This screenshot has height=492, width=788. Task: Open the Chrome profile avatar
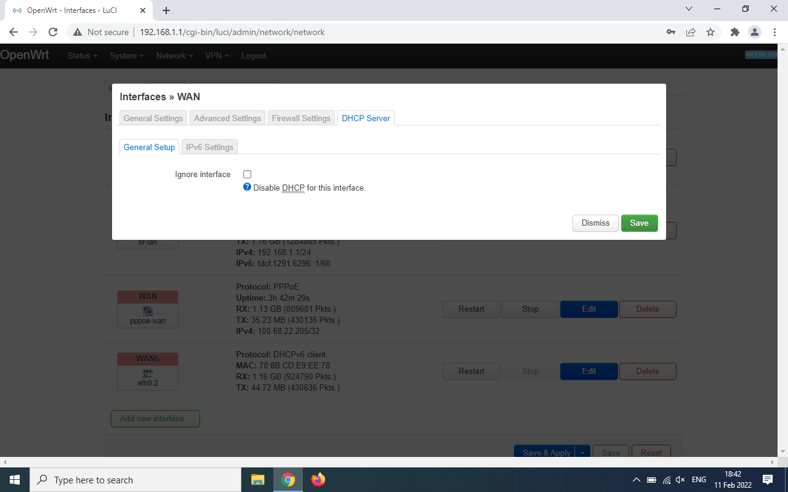[x=754, y=32]
